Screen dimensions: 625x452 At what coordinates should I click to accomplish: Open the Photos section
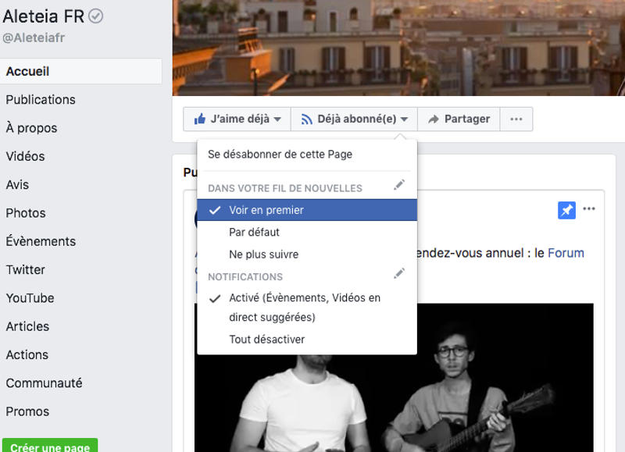26,213
